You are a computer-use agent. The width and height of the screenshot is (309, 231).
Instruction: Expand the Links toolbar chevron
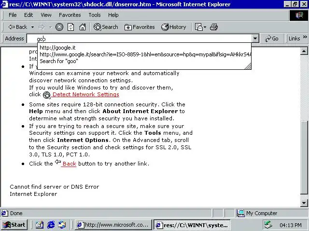(305, 37)
